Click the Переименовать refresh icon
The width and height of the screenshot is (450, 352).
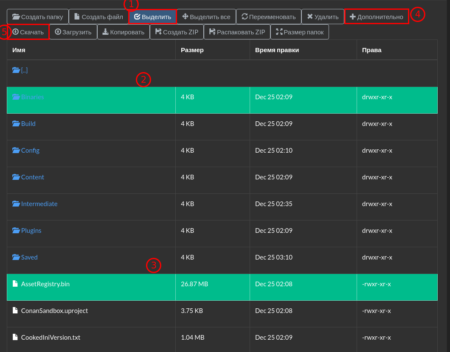point(245,17)
